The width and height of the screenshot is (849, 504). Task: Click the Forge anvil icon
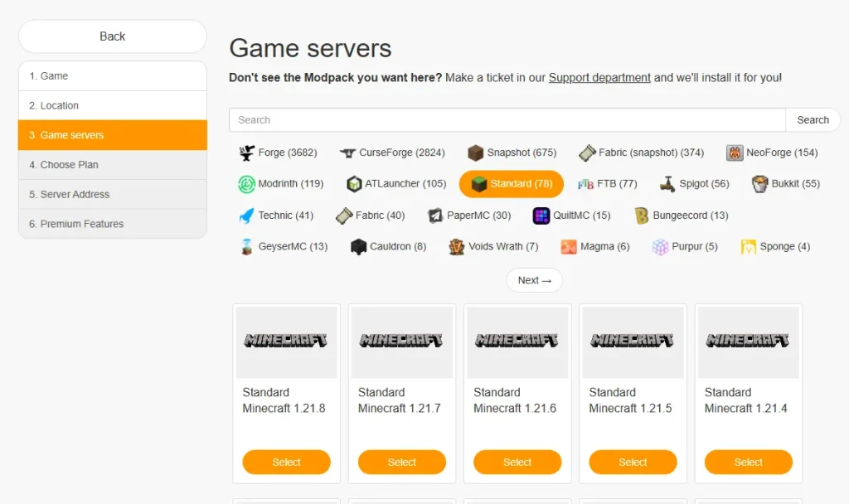pos(247,153)
